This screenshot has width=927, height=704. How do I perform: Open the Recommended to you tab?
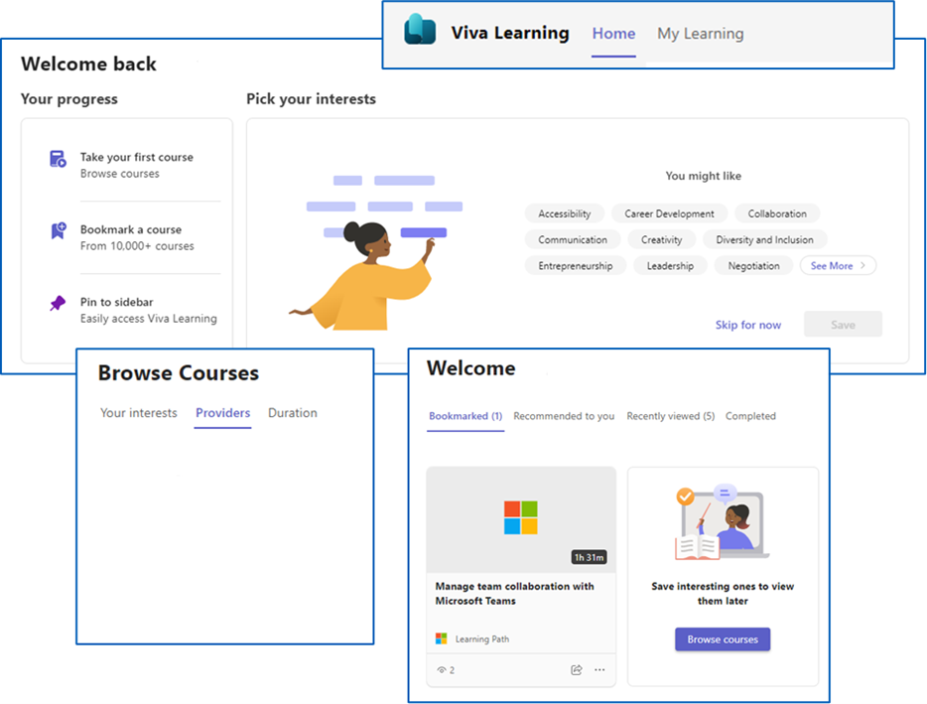[564, 416]
